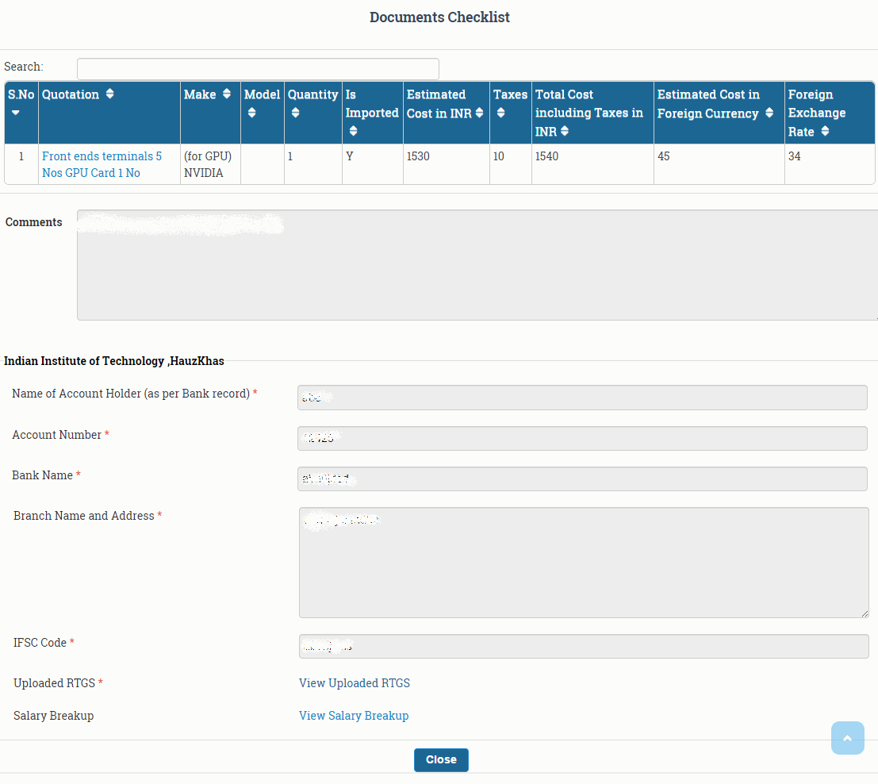Sort by Is Imported column arrows
878x784 pixels.
[353, 132]
